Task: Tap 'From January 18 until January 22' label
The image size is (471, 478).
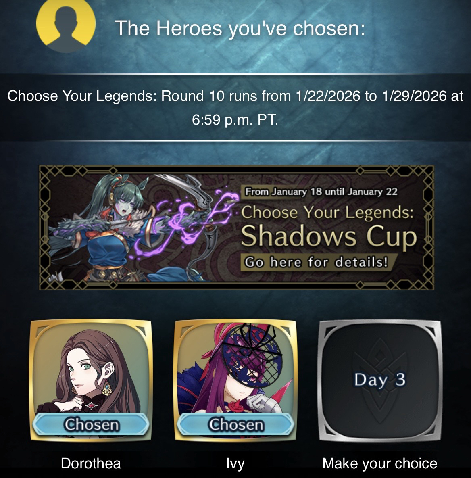Action: 321,192
